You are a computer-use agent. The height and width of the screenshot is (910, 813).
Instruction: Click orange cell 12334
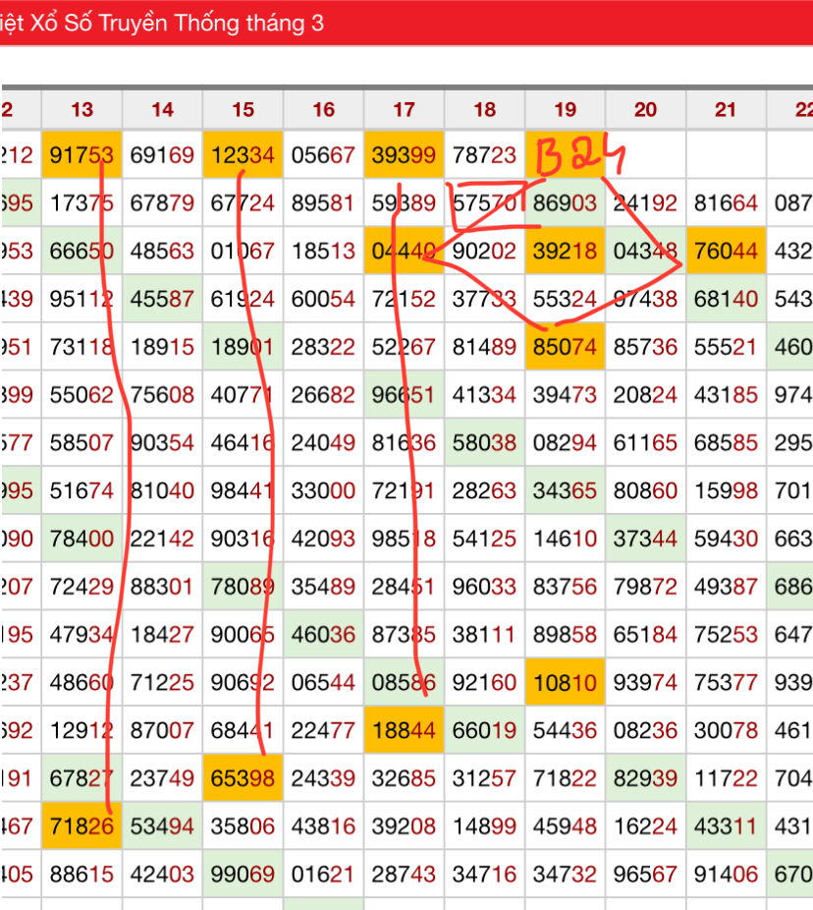tap(243, 155)
